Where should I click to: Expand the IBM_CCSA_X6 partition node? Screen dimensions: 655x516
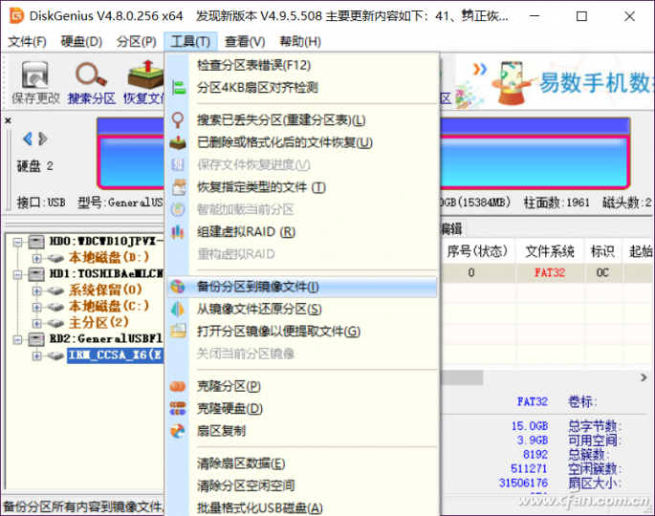pos(36,355)
